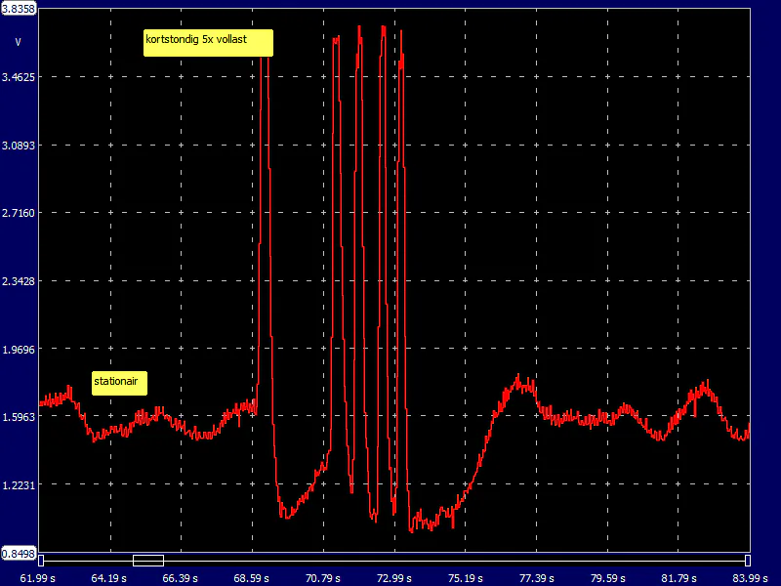
Task: Click the 72.99 s time axis label
Action: [394, 577]
